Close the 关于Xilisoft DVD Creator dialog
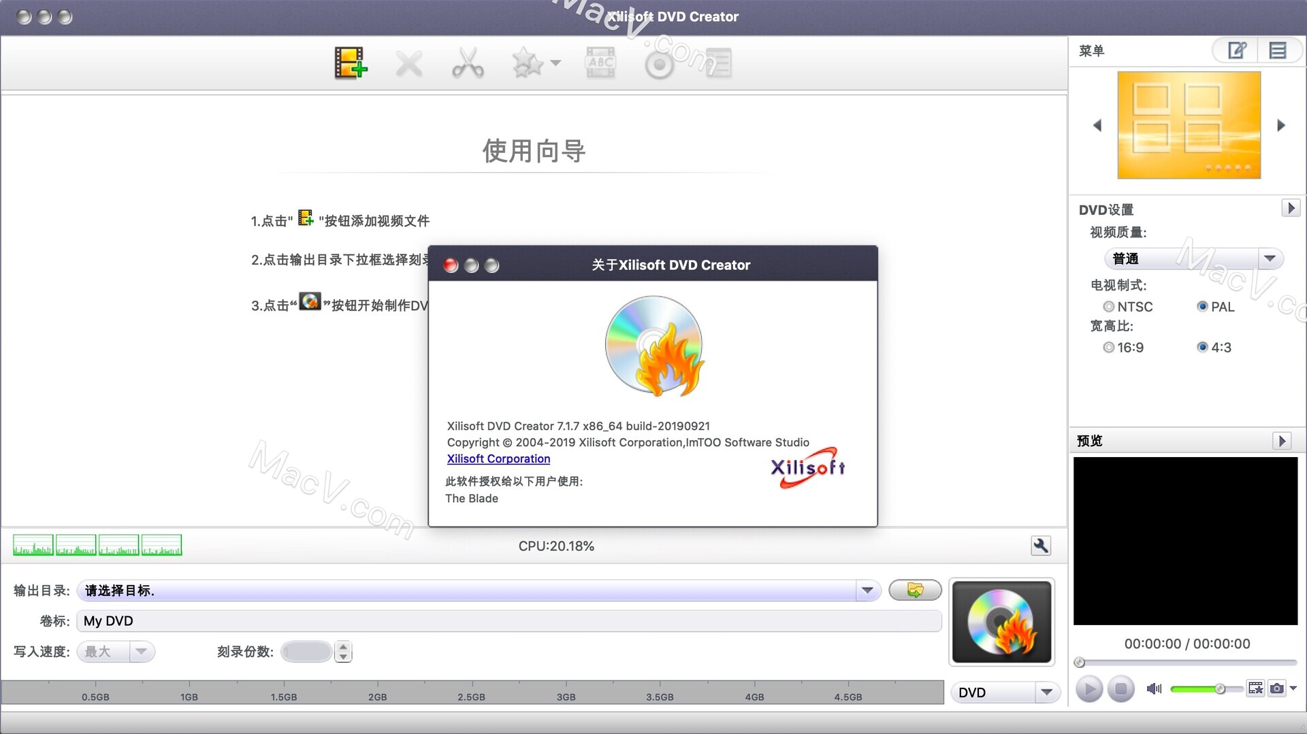Screen dimensions: 1307x734 [x=451, y=265]
